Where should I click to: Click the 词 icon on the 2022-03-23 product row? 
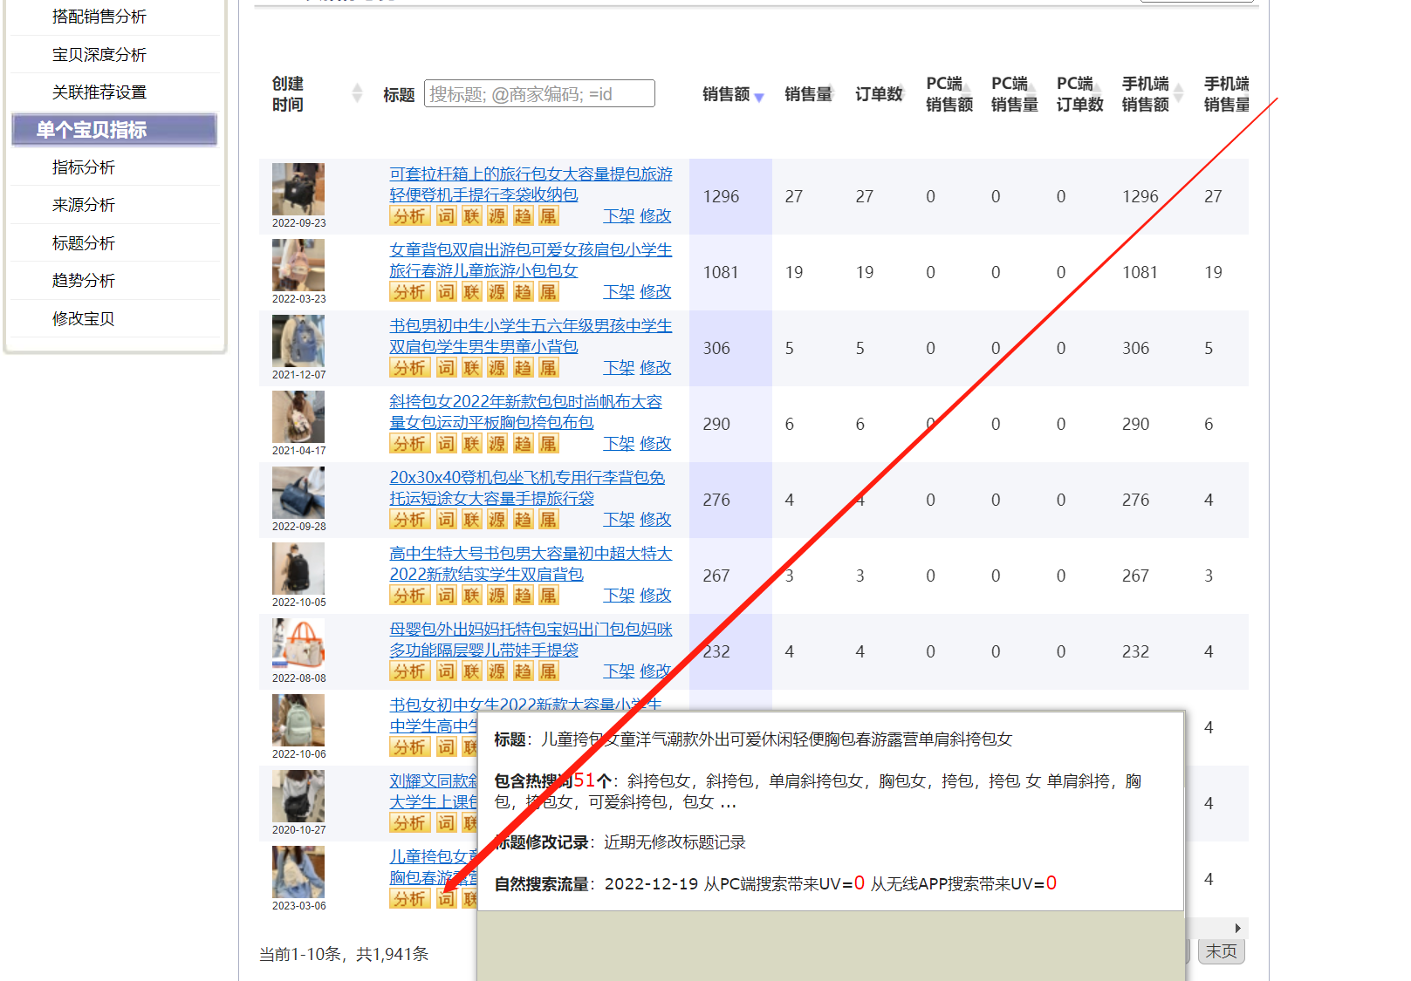(446, 292)
